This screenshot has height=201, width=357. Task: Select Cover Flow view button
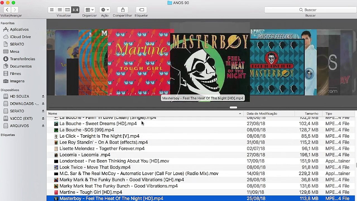coord(75,10)
